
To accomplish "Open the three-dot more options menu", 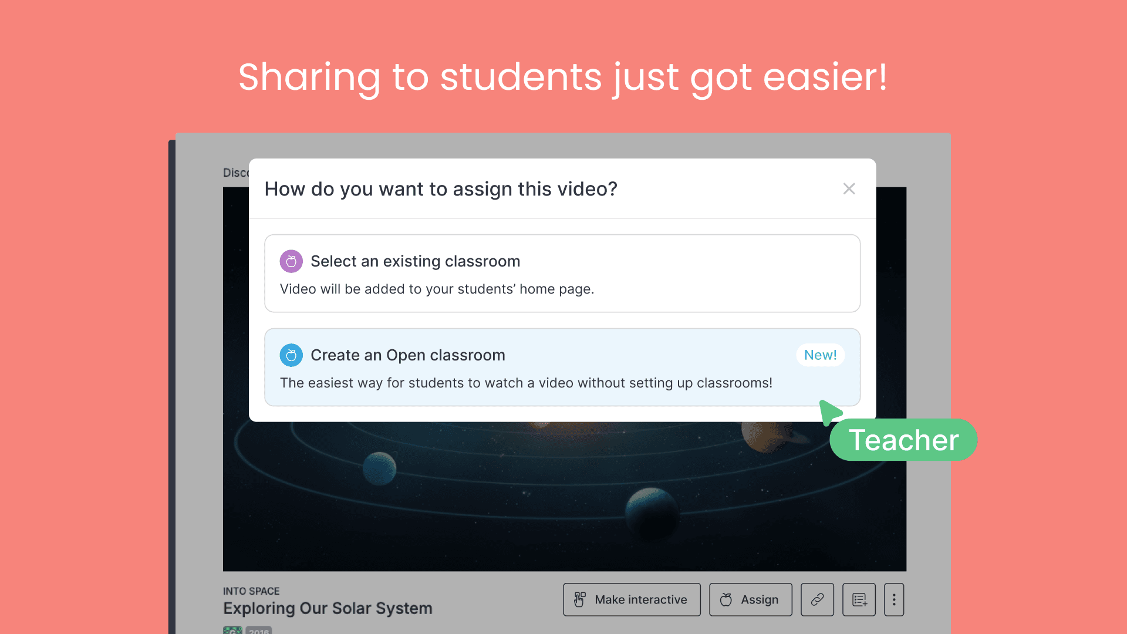I will 894,599.
